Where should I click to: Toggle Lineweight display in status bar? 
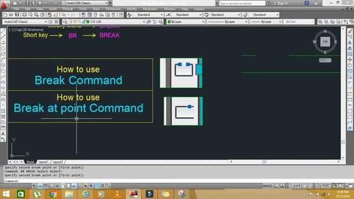coord(91,186)
